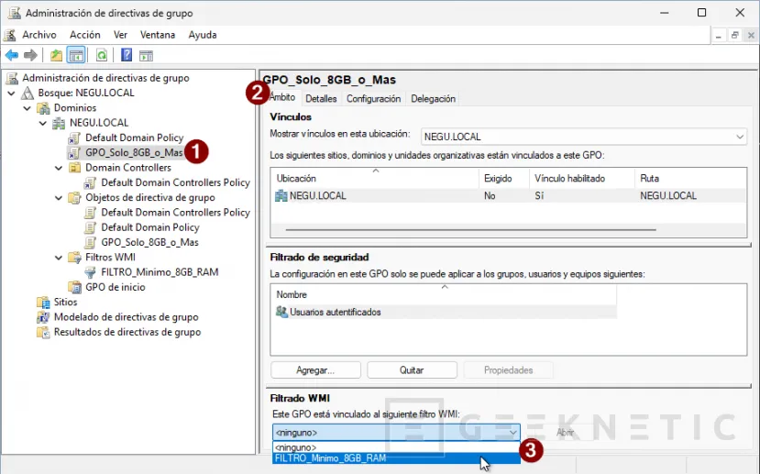Screen dimensions: 760x474
Task: Select Administración de directivas de grupo root node
Action: (105, 78)
